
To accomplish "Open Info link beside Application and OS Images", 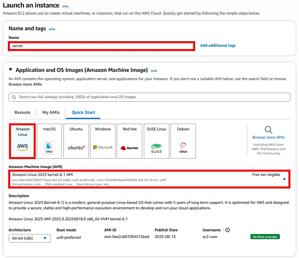I will pyautogui.click(x=154, y=71).
